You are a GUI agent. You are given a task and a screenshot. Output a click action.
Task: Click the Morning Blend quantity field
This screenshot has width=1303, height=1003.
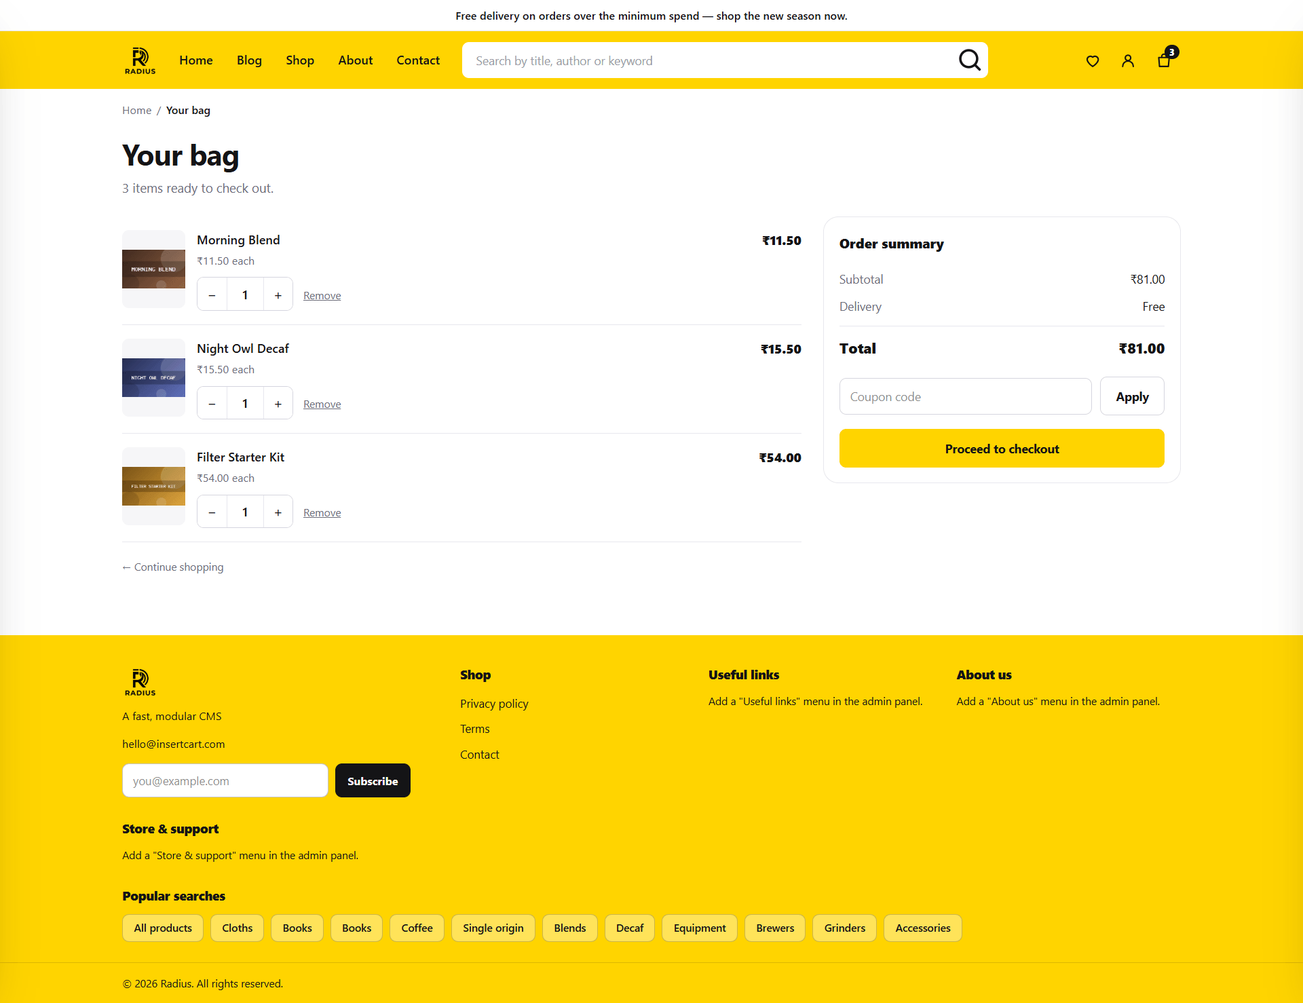(245, 295)
